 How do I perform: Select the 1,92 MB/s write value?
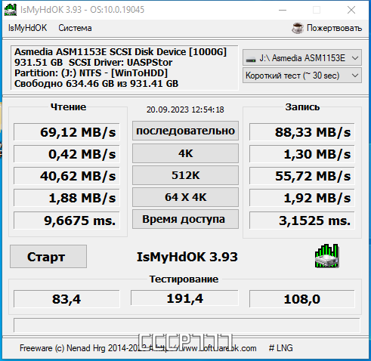click(x=302, y=198)
